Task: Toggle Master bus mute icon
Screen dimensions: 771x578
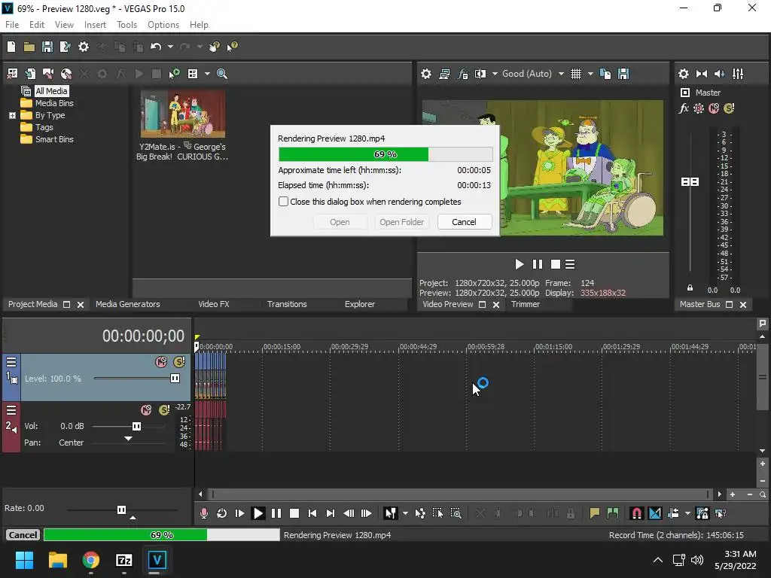Action: 714,108
